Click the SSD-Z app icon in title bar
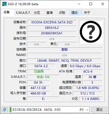109x114 pixels. pyautogui.click(x=4, y=4)
